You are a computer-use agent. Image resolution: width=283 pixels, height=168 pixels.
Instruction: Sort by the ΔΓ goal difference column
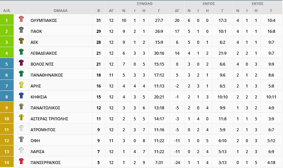pyautogui.click(x=177, y=11)
